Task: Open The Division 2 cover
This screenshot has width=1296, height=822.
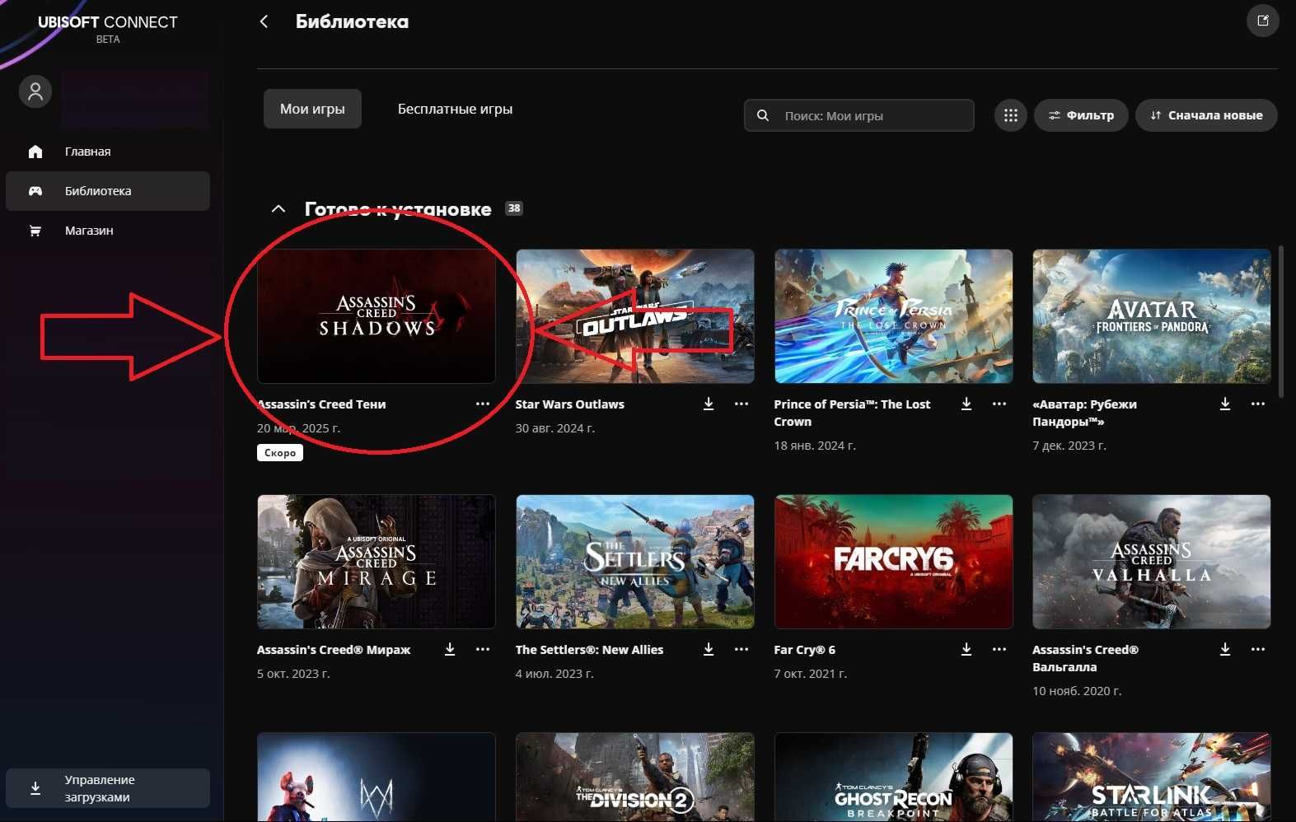Action: (x=635, y=777)
